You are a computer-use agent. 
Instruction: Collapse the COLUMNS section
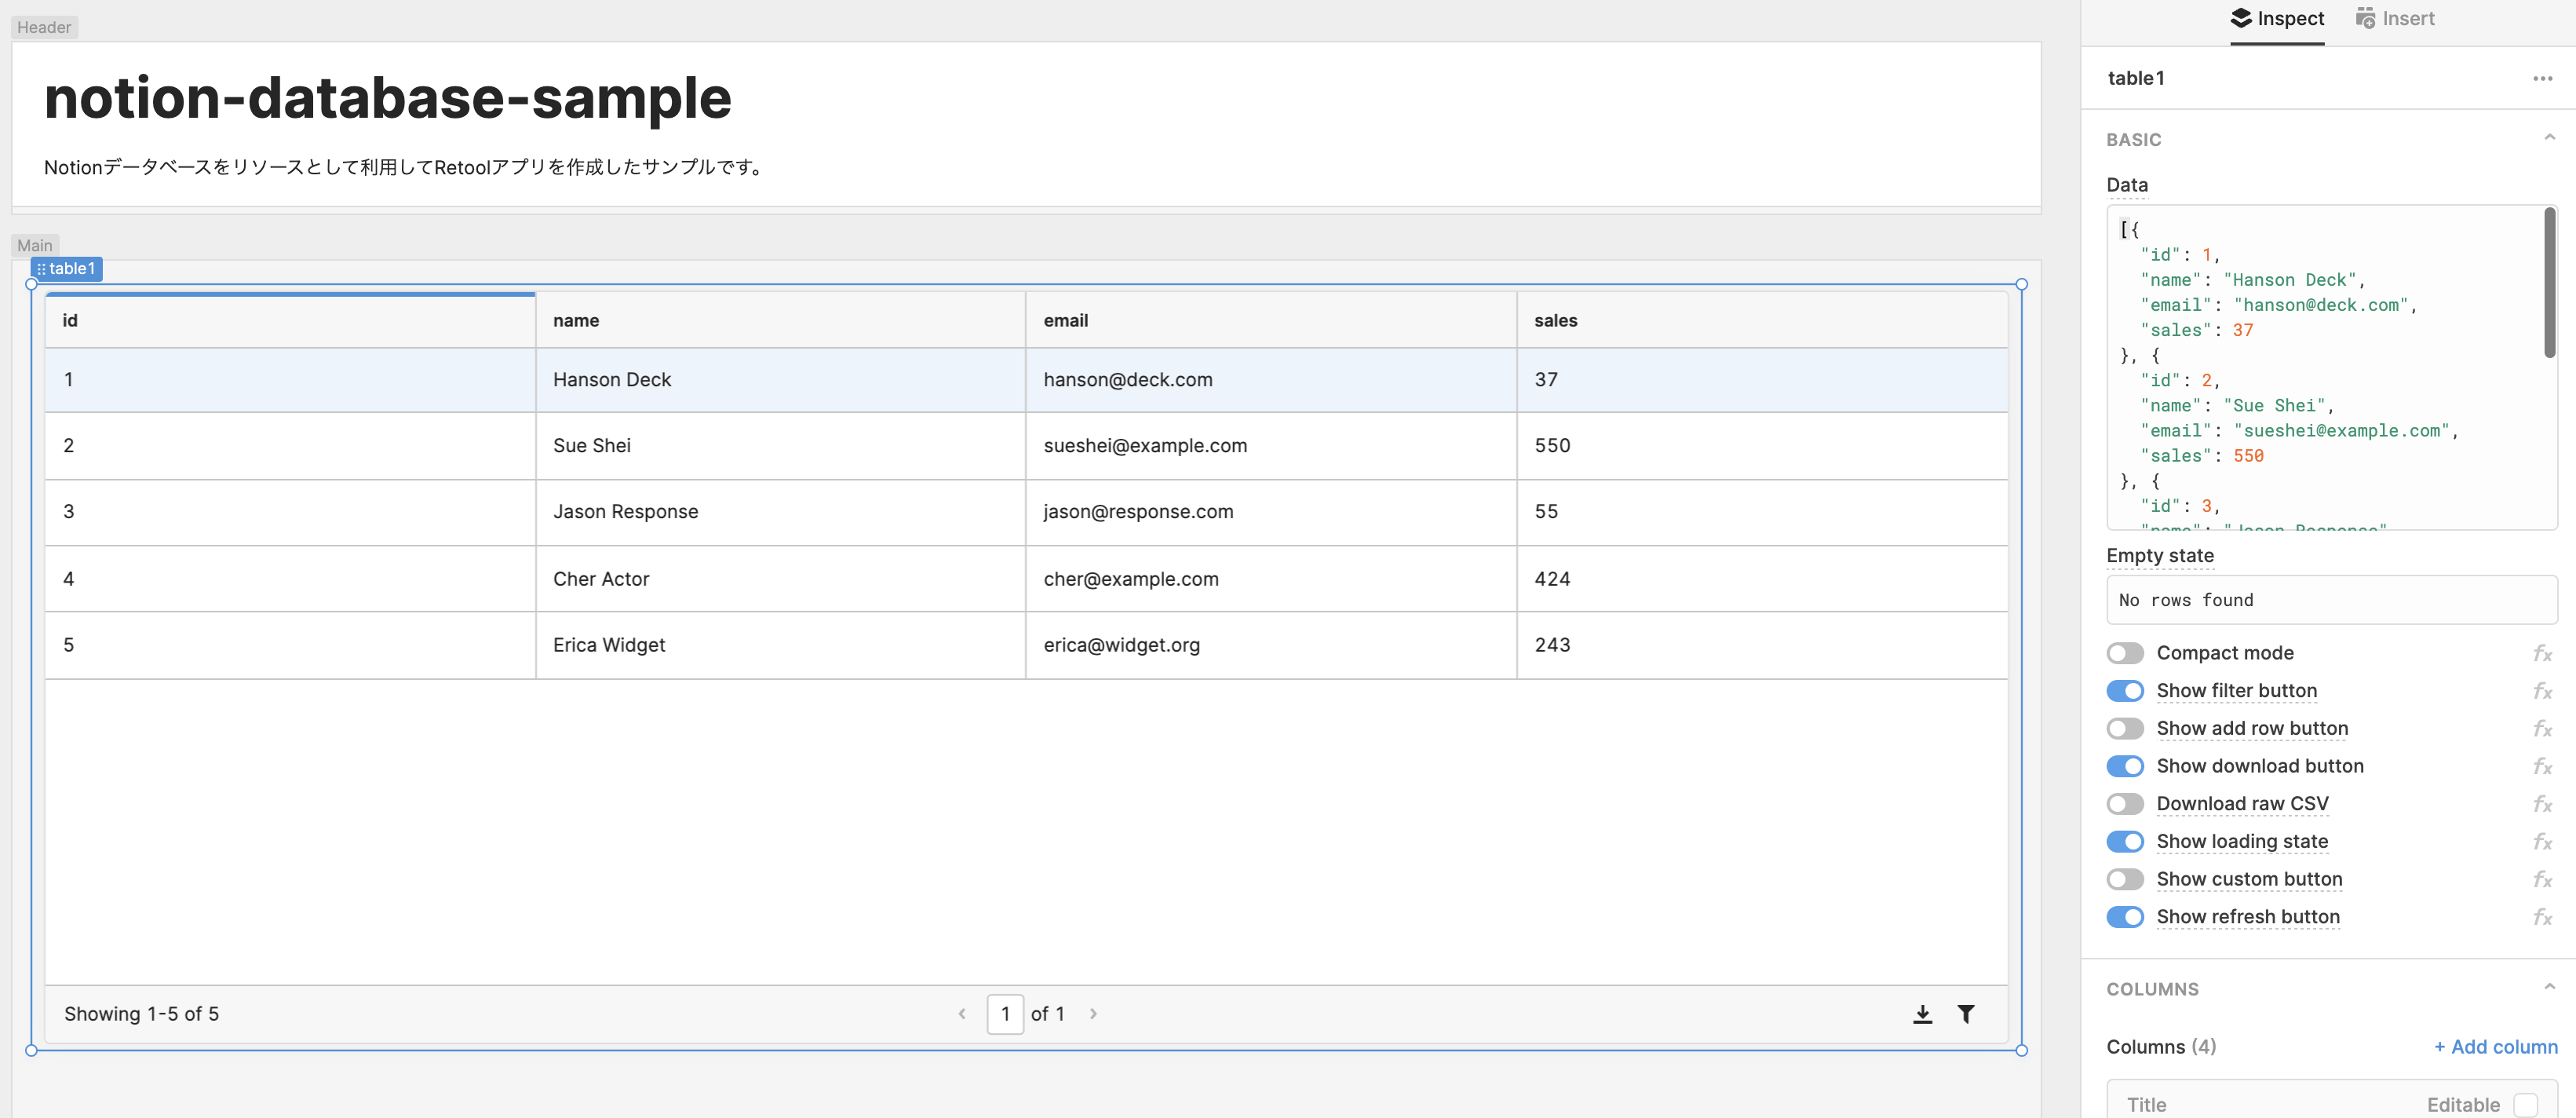[2549, 987]
